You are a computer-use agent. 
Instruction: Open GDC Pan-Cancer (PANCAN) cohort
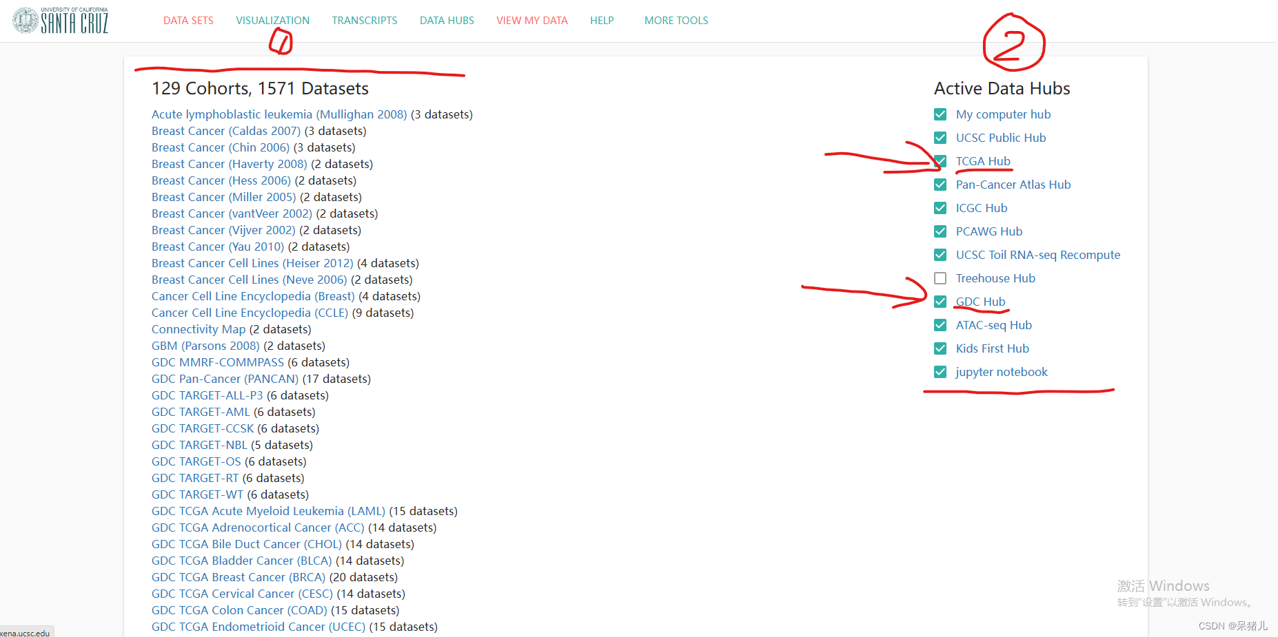[x=225, y=379]
